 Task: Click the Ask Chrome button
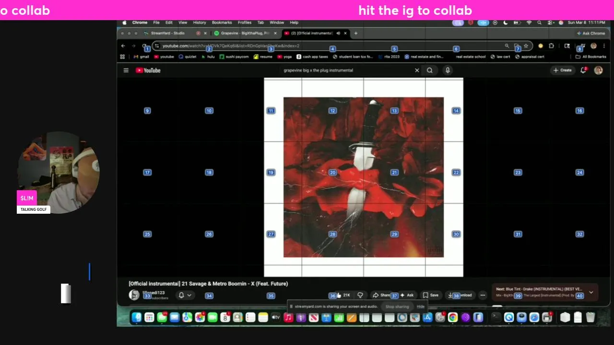(591, 34)
